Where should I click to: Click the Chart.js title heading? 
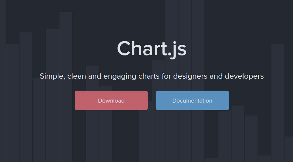tap(152, 49)
